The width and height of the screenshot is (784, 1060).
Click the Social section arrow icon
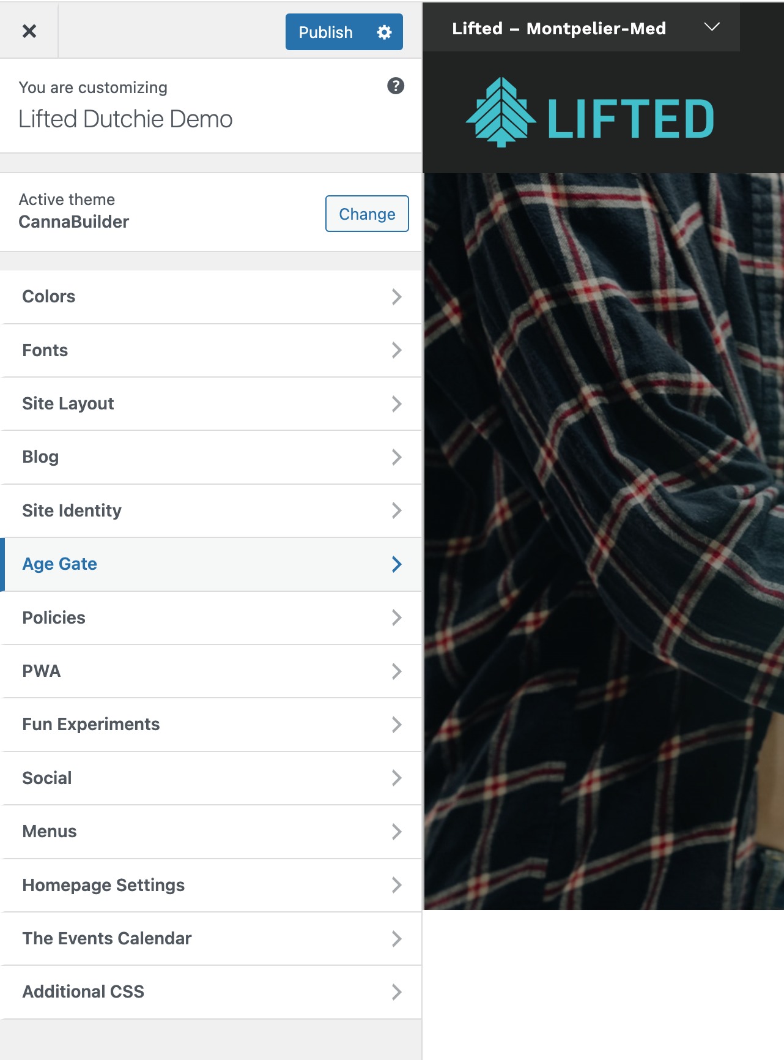396,778
